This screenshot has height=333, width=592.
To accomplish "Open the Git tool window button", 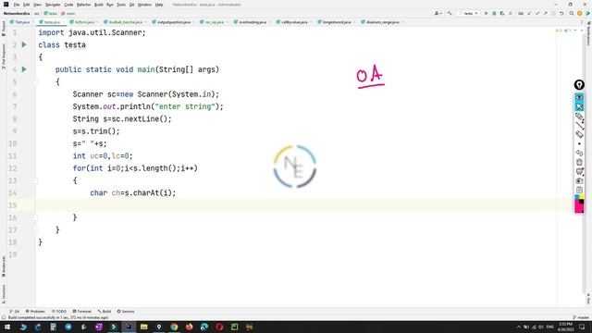I will pos(15,312).
